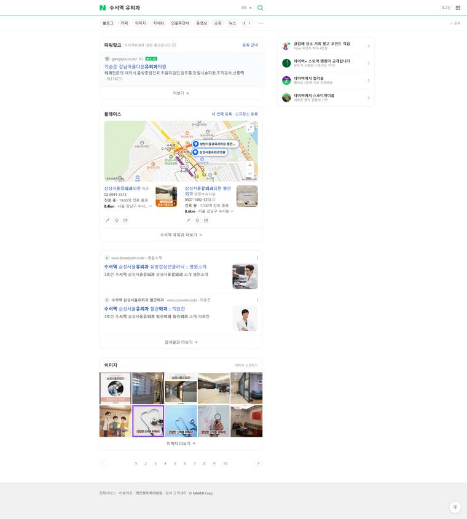Expand the map to full view
The image size is (467, 519).
(x=249, y=128)
